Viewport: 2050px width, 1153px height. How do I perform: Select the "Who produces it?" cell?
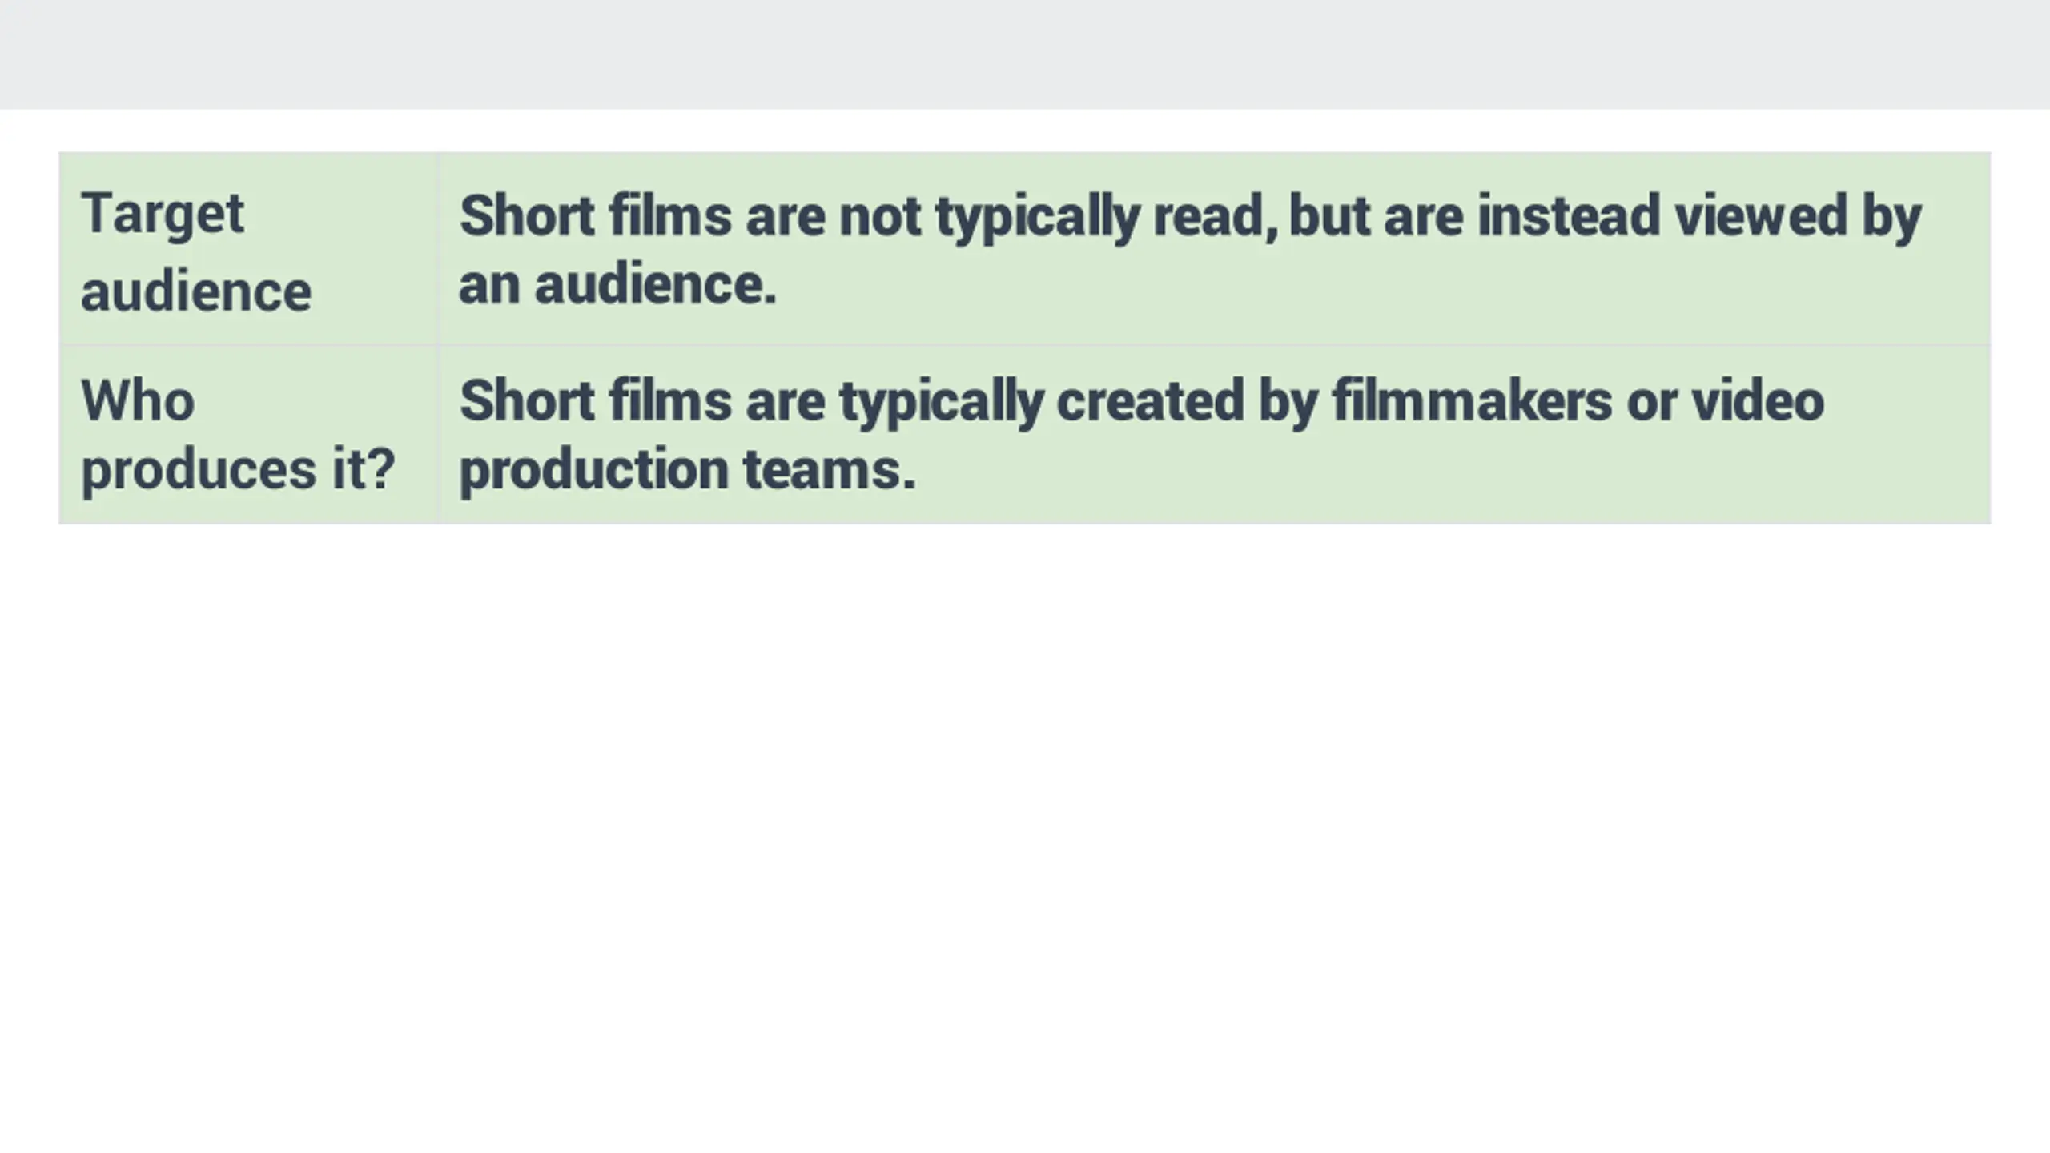[x=249, y=435]
